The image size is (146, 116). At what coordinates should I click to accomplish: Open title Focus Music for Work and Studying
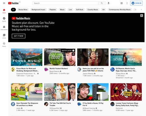coord(28,70)
